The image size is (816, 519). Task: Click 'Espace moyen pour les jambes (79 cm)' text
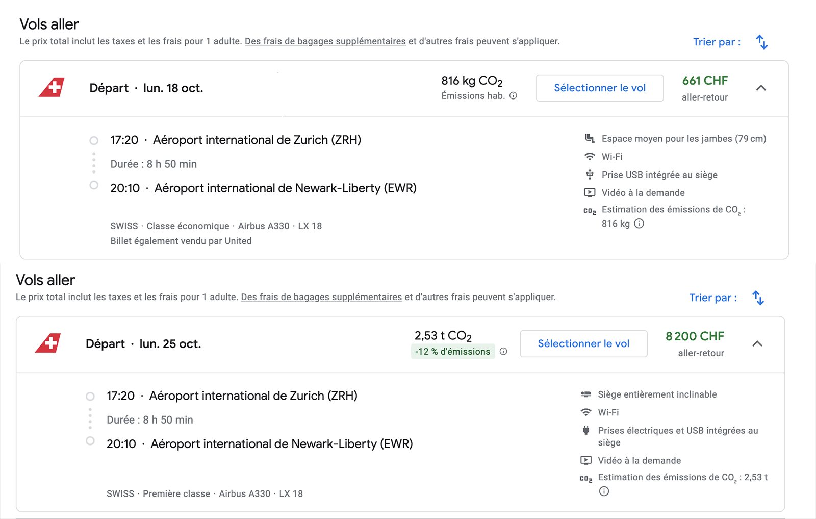(x=684, y=138)
